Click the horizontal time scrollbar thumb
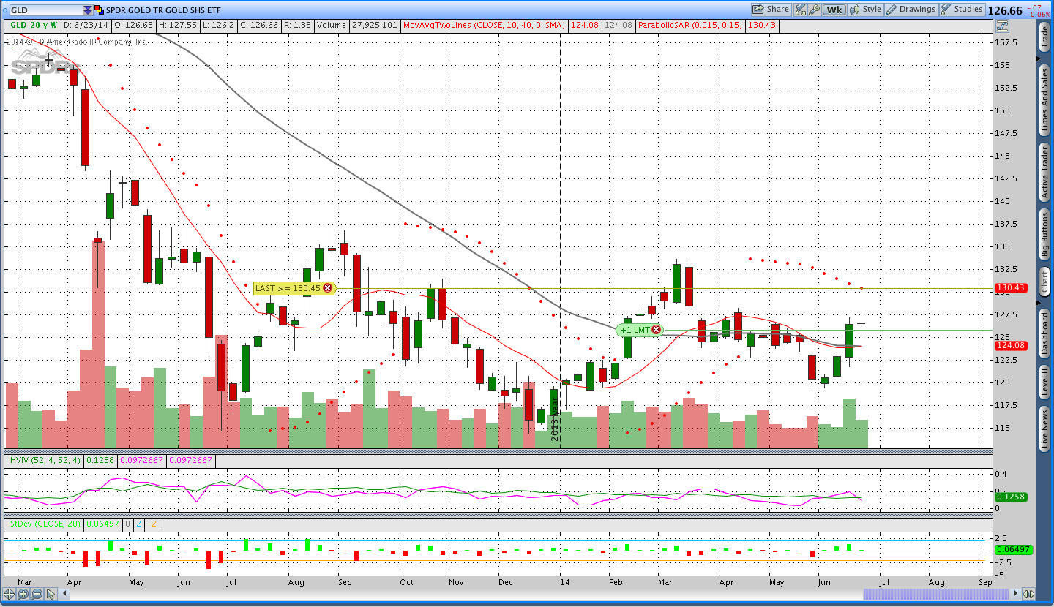This screenshot has height=607, width=1054. coord(935,594)
